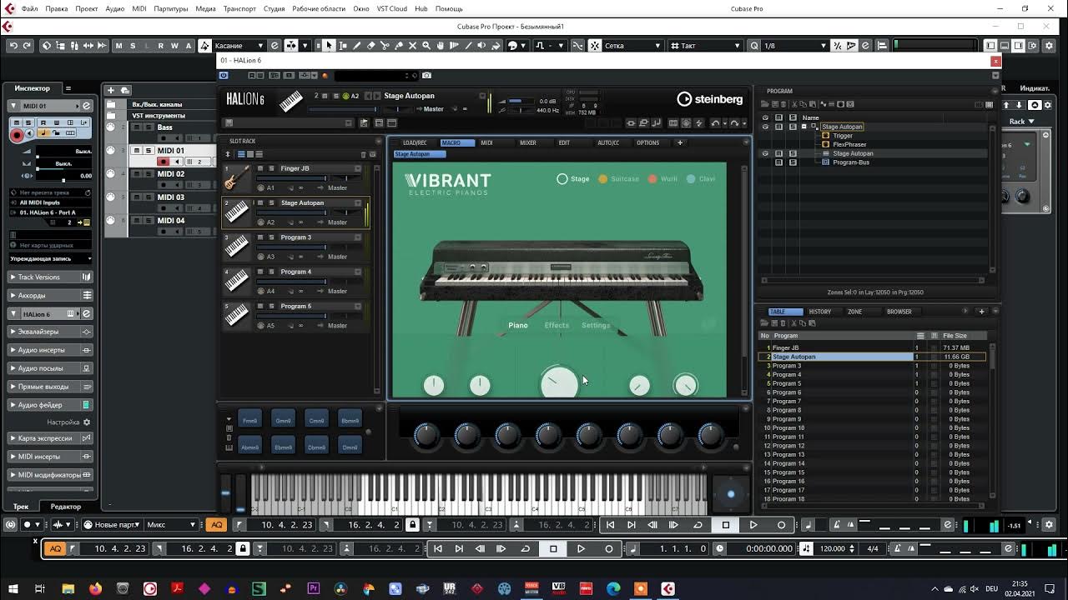Open Premiere Pro from the taskbar
Image resolution: width=1068 pixels, height=600 pixels.
coord(314,589)
